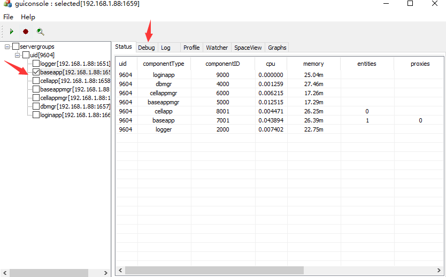The image size is (446, 277).
Task: Click the dark red stop toolbar icon
Action: point(26,32)
